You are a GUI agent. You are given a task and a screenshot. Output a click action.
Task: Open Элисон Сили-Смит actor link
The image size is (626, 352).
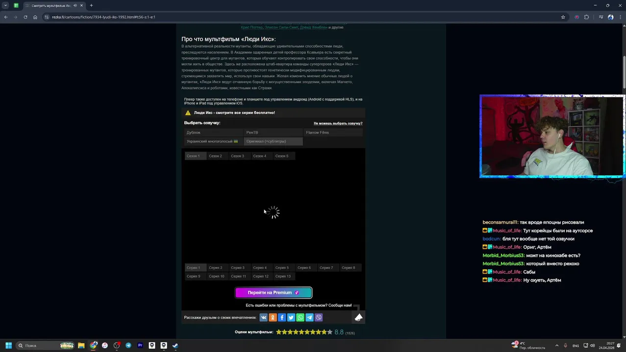coord(281,27)
